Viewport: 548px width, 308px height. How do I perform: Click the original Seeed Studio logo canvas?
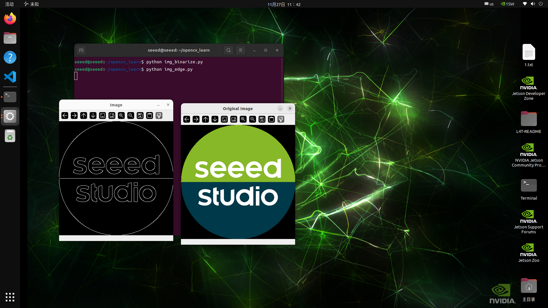238,182
